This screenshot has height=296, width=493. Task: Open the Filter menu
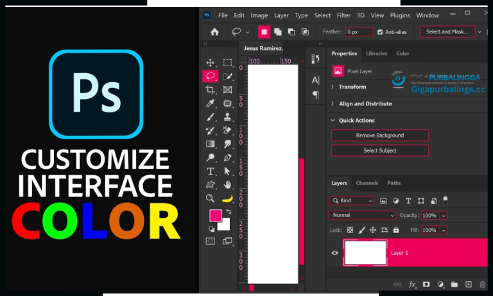pyautogui.click(x=343, y=15)
